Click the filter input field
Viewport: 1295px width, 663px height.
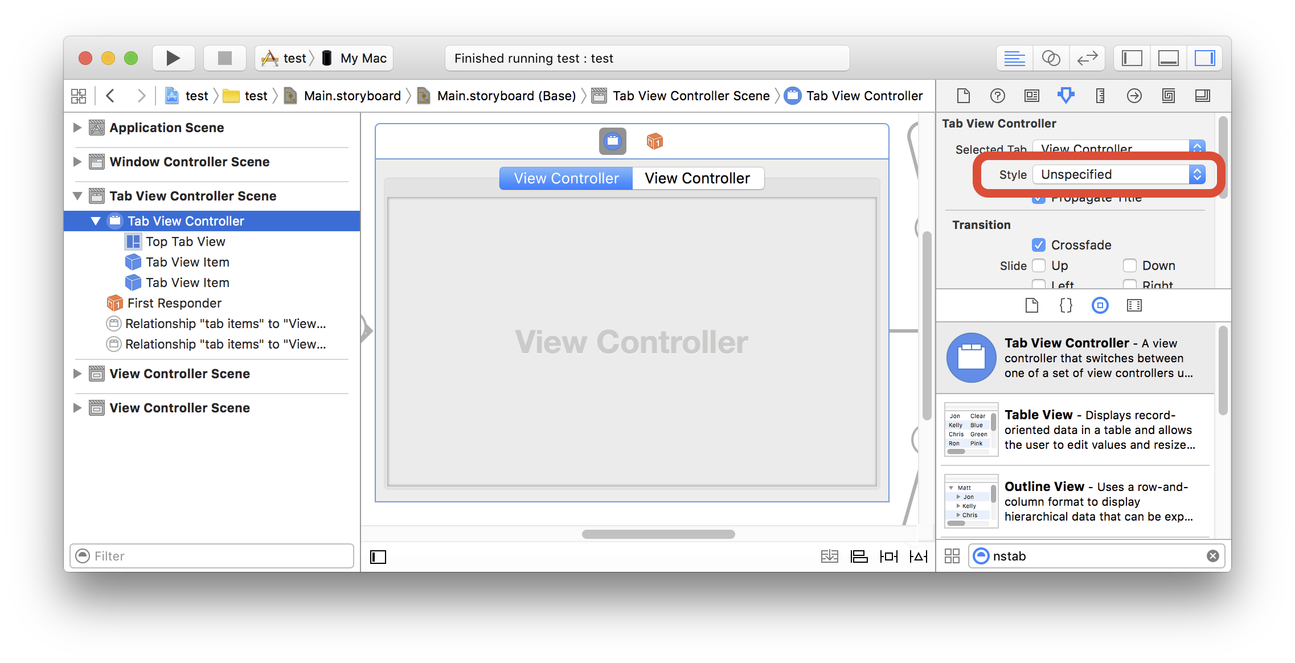click(214, 555)
